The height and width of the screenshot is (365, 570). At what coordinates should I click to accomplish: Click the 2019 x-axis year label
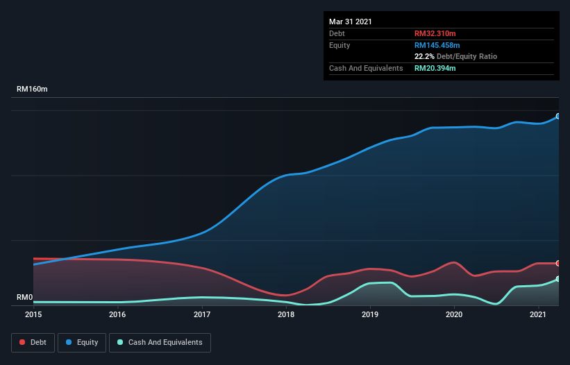370,315
